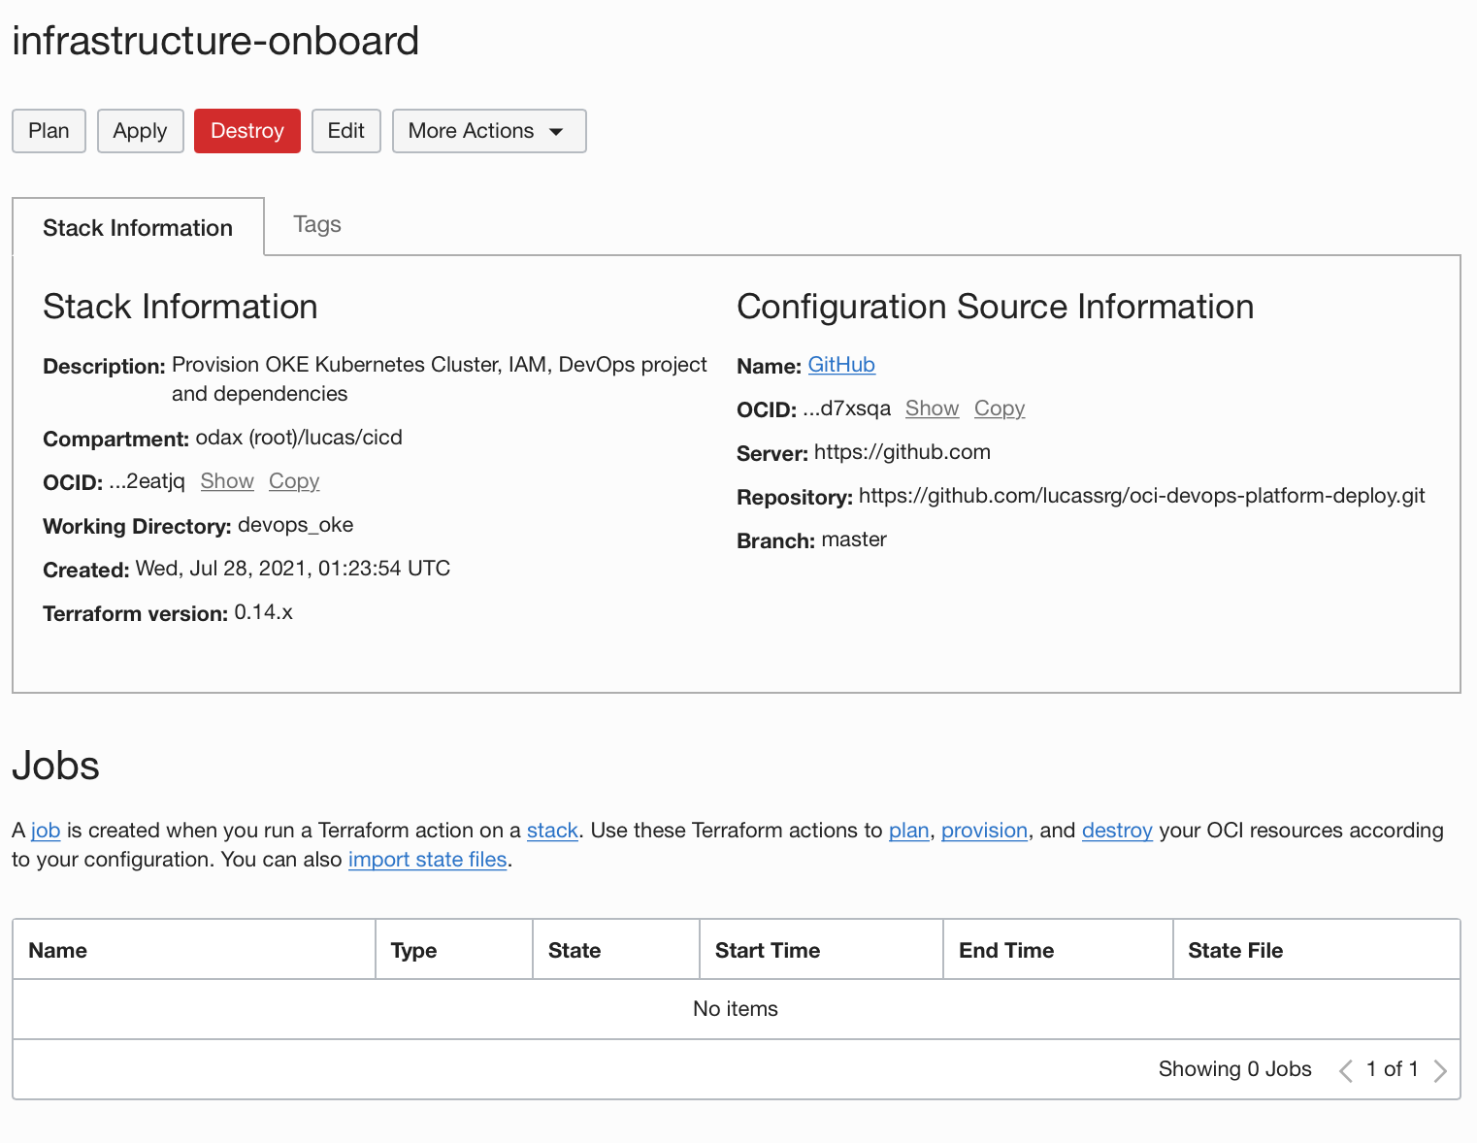The image size is (1477, 1143).
Task: Open the stack documentation link
Action: (x=552, y=831)
